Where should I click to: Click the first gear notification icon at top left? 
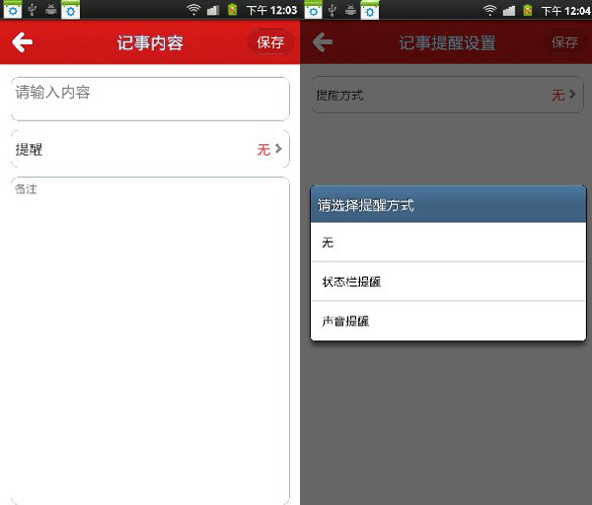13,10
